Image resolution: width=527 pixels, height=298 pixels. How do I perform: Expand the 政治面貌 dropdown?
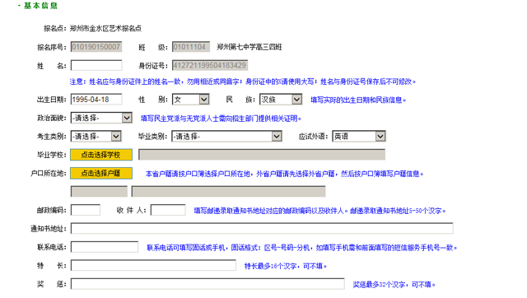(101, 118)
